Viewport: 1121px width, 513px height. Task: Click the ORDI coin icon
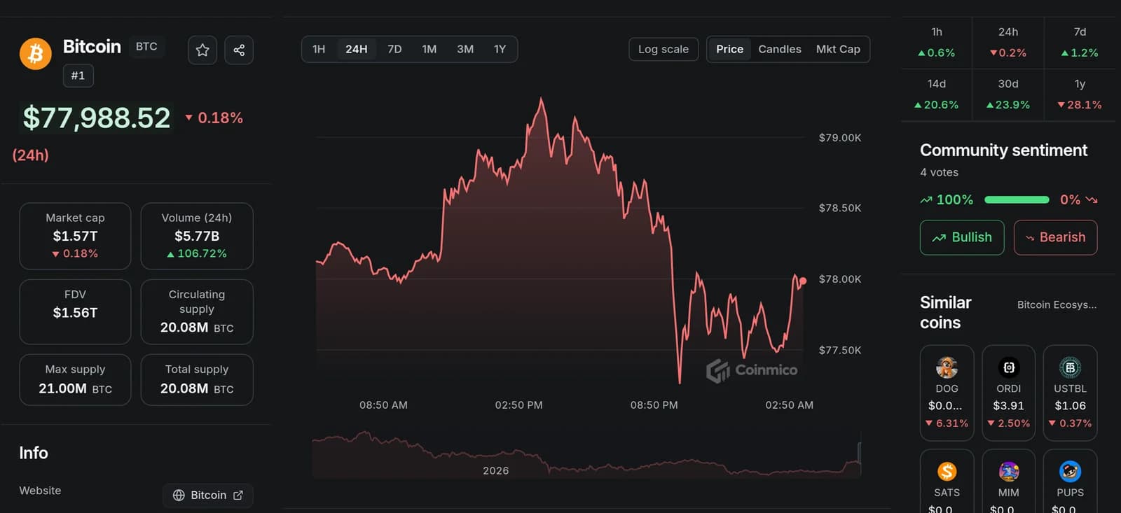[x=1008, y=367]
